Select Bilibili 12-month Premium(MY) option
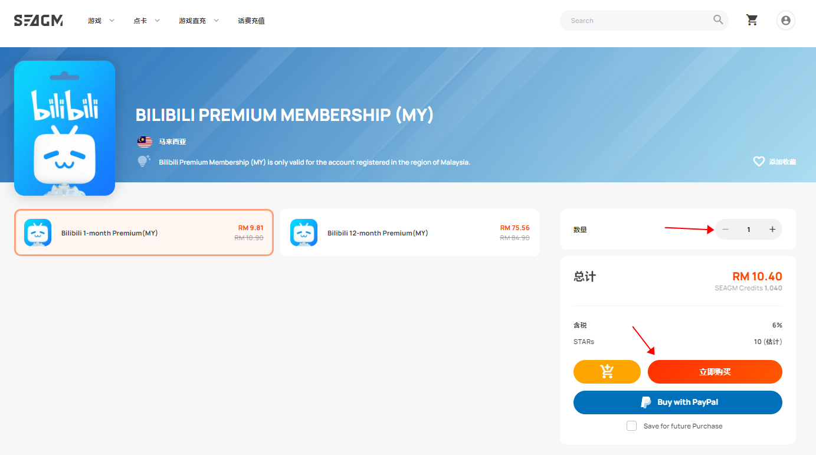The image size is (816, 455). point(410,233)
